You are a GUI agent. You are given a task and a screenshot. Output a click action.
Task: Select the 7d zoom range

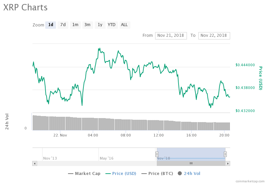pyautogui.click(x=63, y=25)
